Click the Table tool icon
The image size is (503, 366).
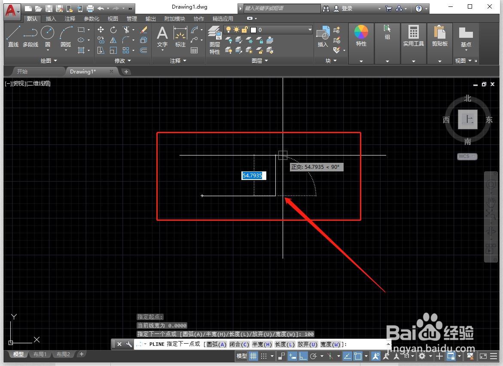pyautogui.click(x=194, y=50)
